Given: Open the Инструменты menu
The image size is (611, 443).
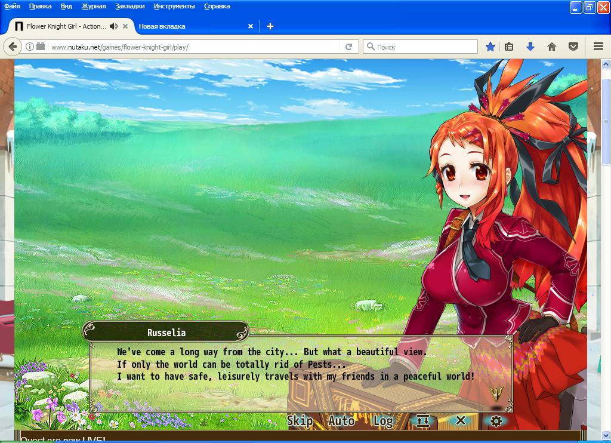Looking at the screenshot, I should 174,6.
